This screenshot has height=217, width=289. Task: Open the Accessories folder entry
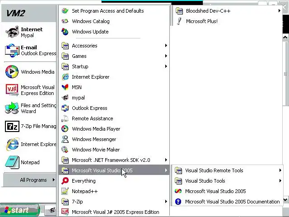click(x=114, y=46)
